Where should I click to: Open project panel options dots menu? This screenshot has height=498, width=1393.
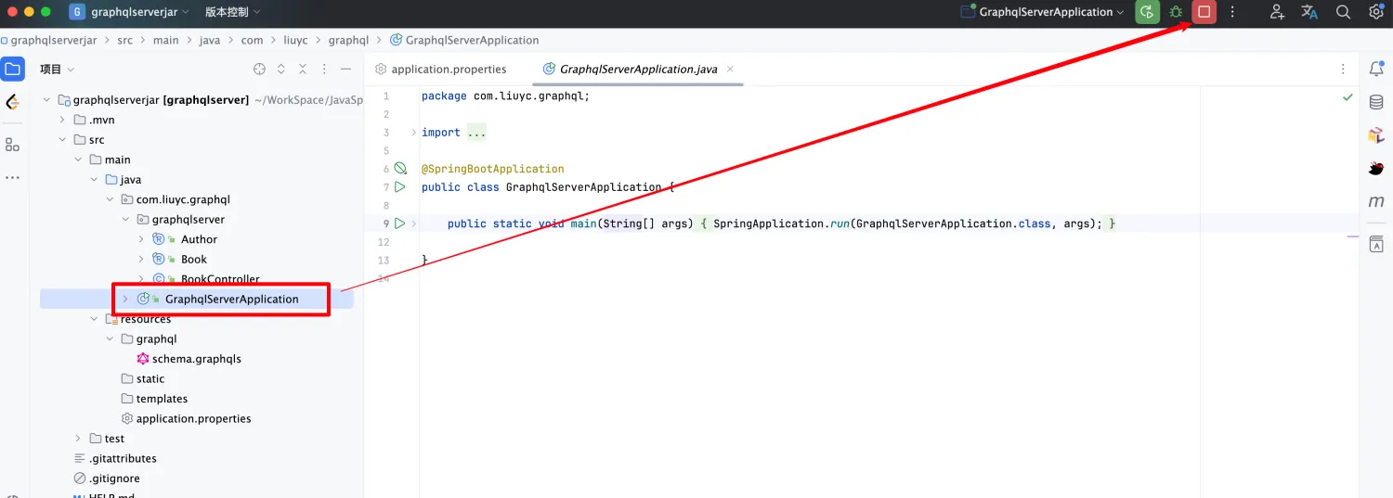point(324,69)
